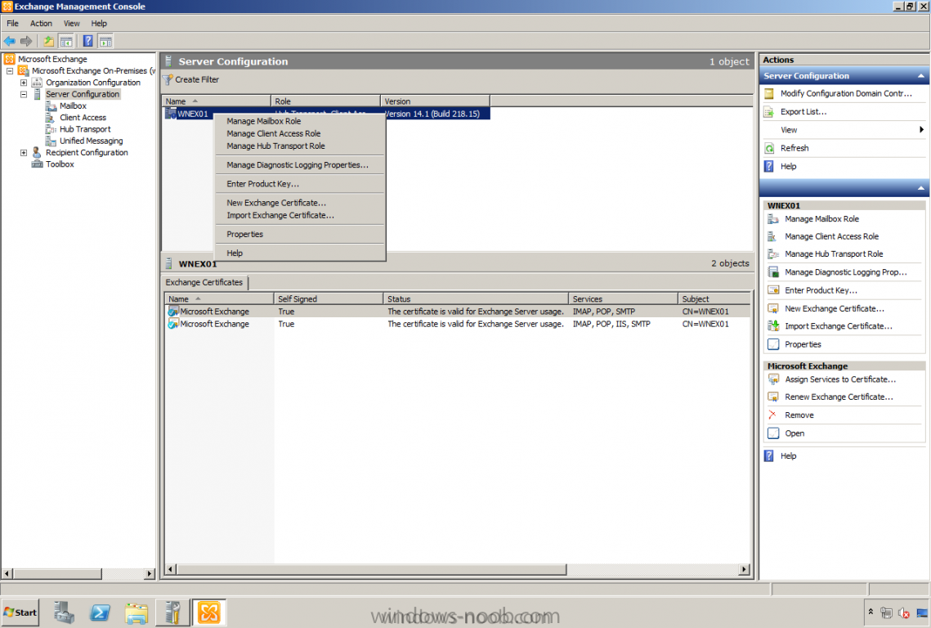This screenshot has width=931, height=628.
Task: Open the File menu
Action: (12, 23)
